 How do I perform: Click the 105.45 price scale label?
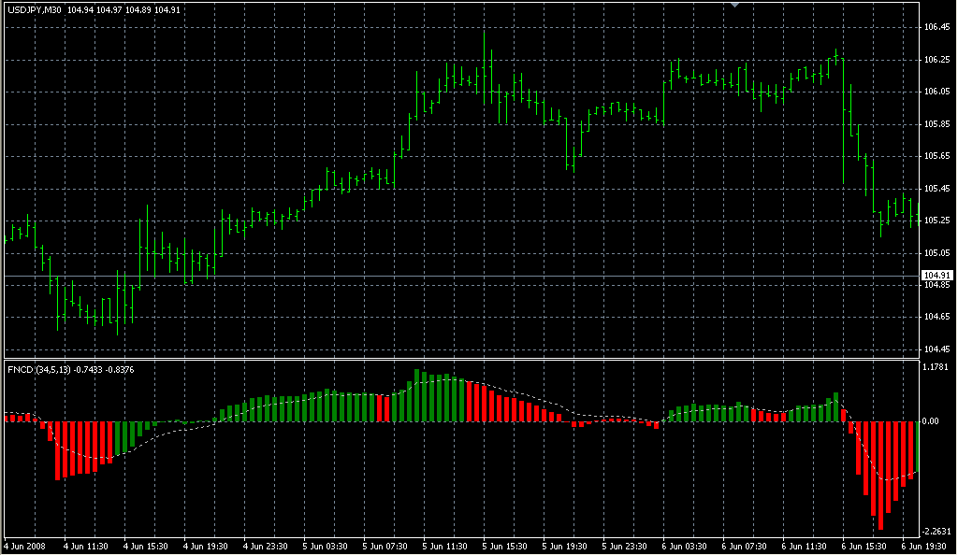pos(936,189)
